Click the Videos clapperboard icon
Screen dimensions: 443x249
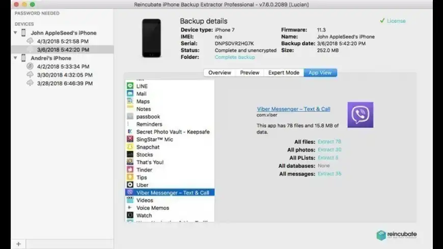point(130,200)
